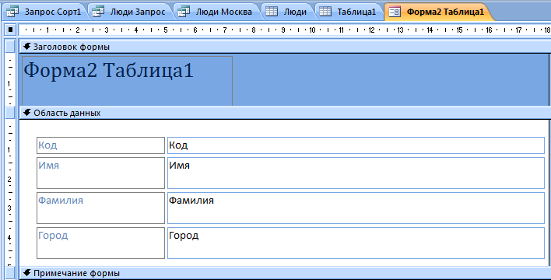Open the Люди table tab
Screen dimensions: 551x280
[x=288, y=12]
